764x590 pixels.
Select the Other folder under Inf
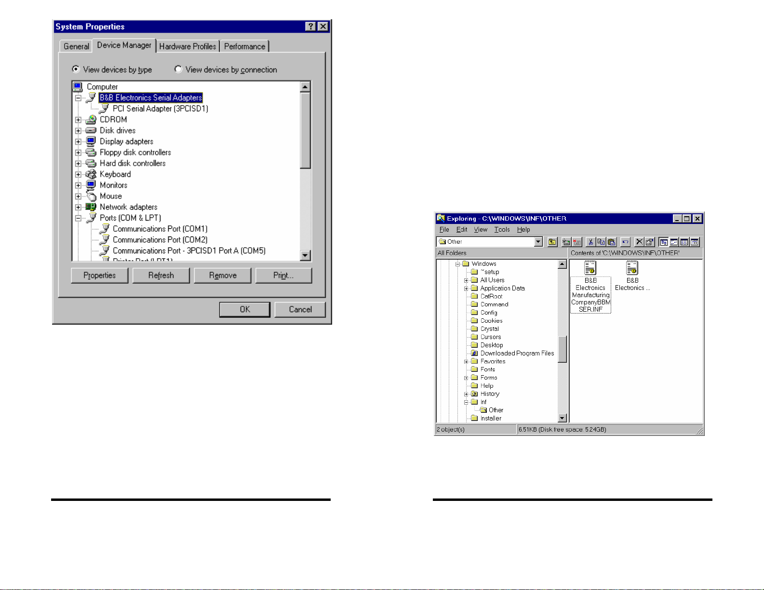[496, 410]
